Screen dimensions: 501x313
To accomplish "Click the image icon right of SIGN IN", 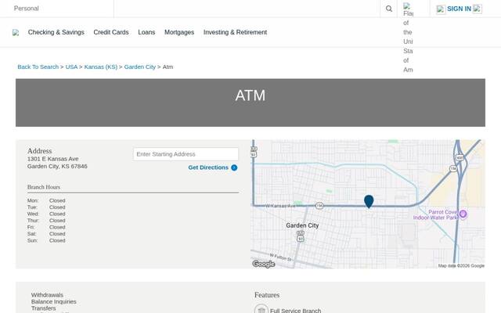I will point(477,9).
